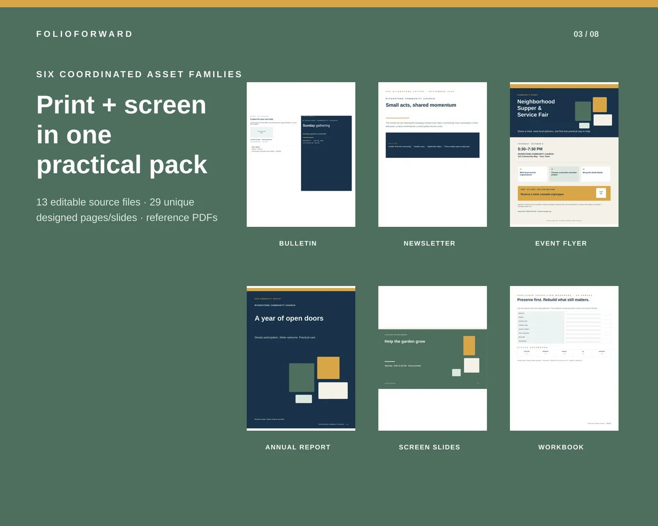Select the Event Flyer preview
This screenshot has width=658, height=526.
click(x=564, y=155)
